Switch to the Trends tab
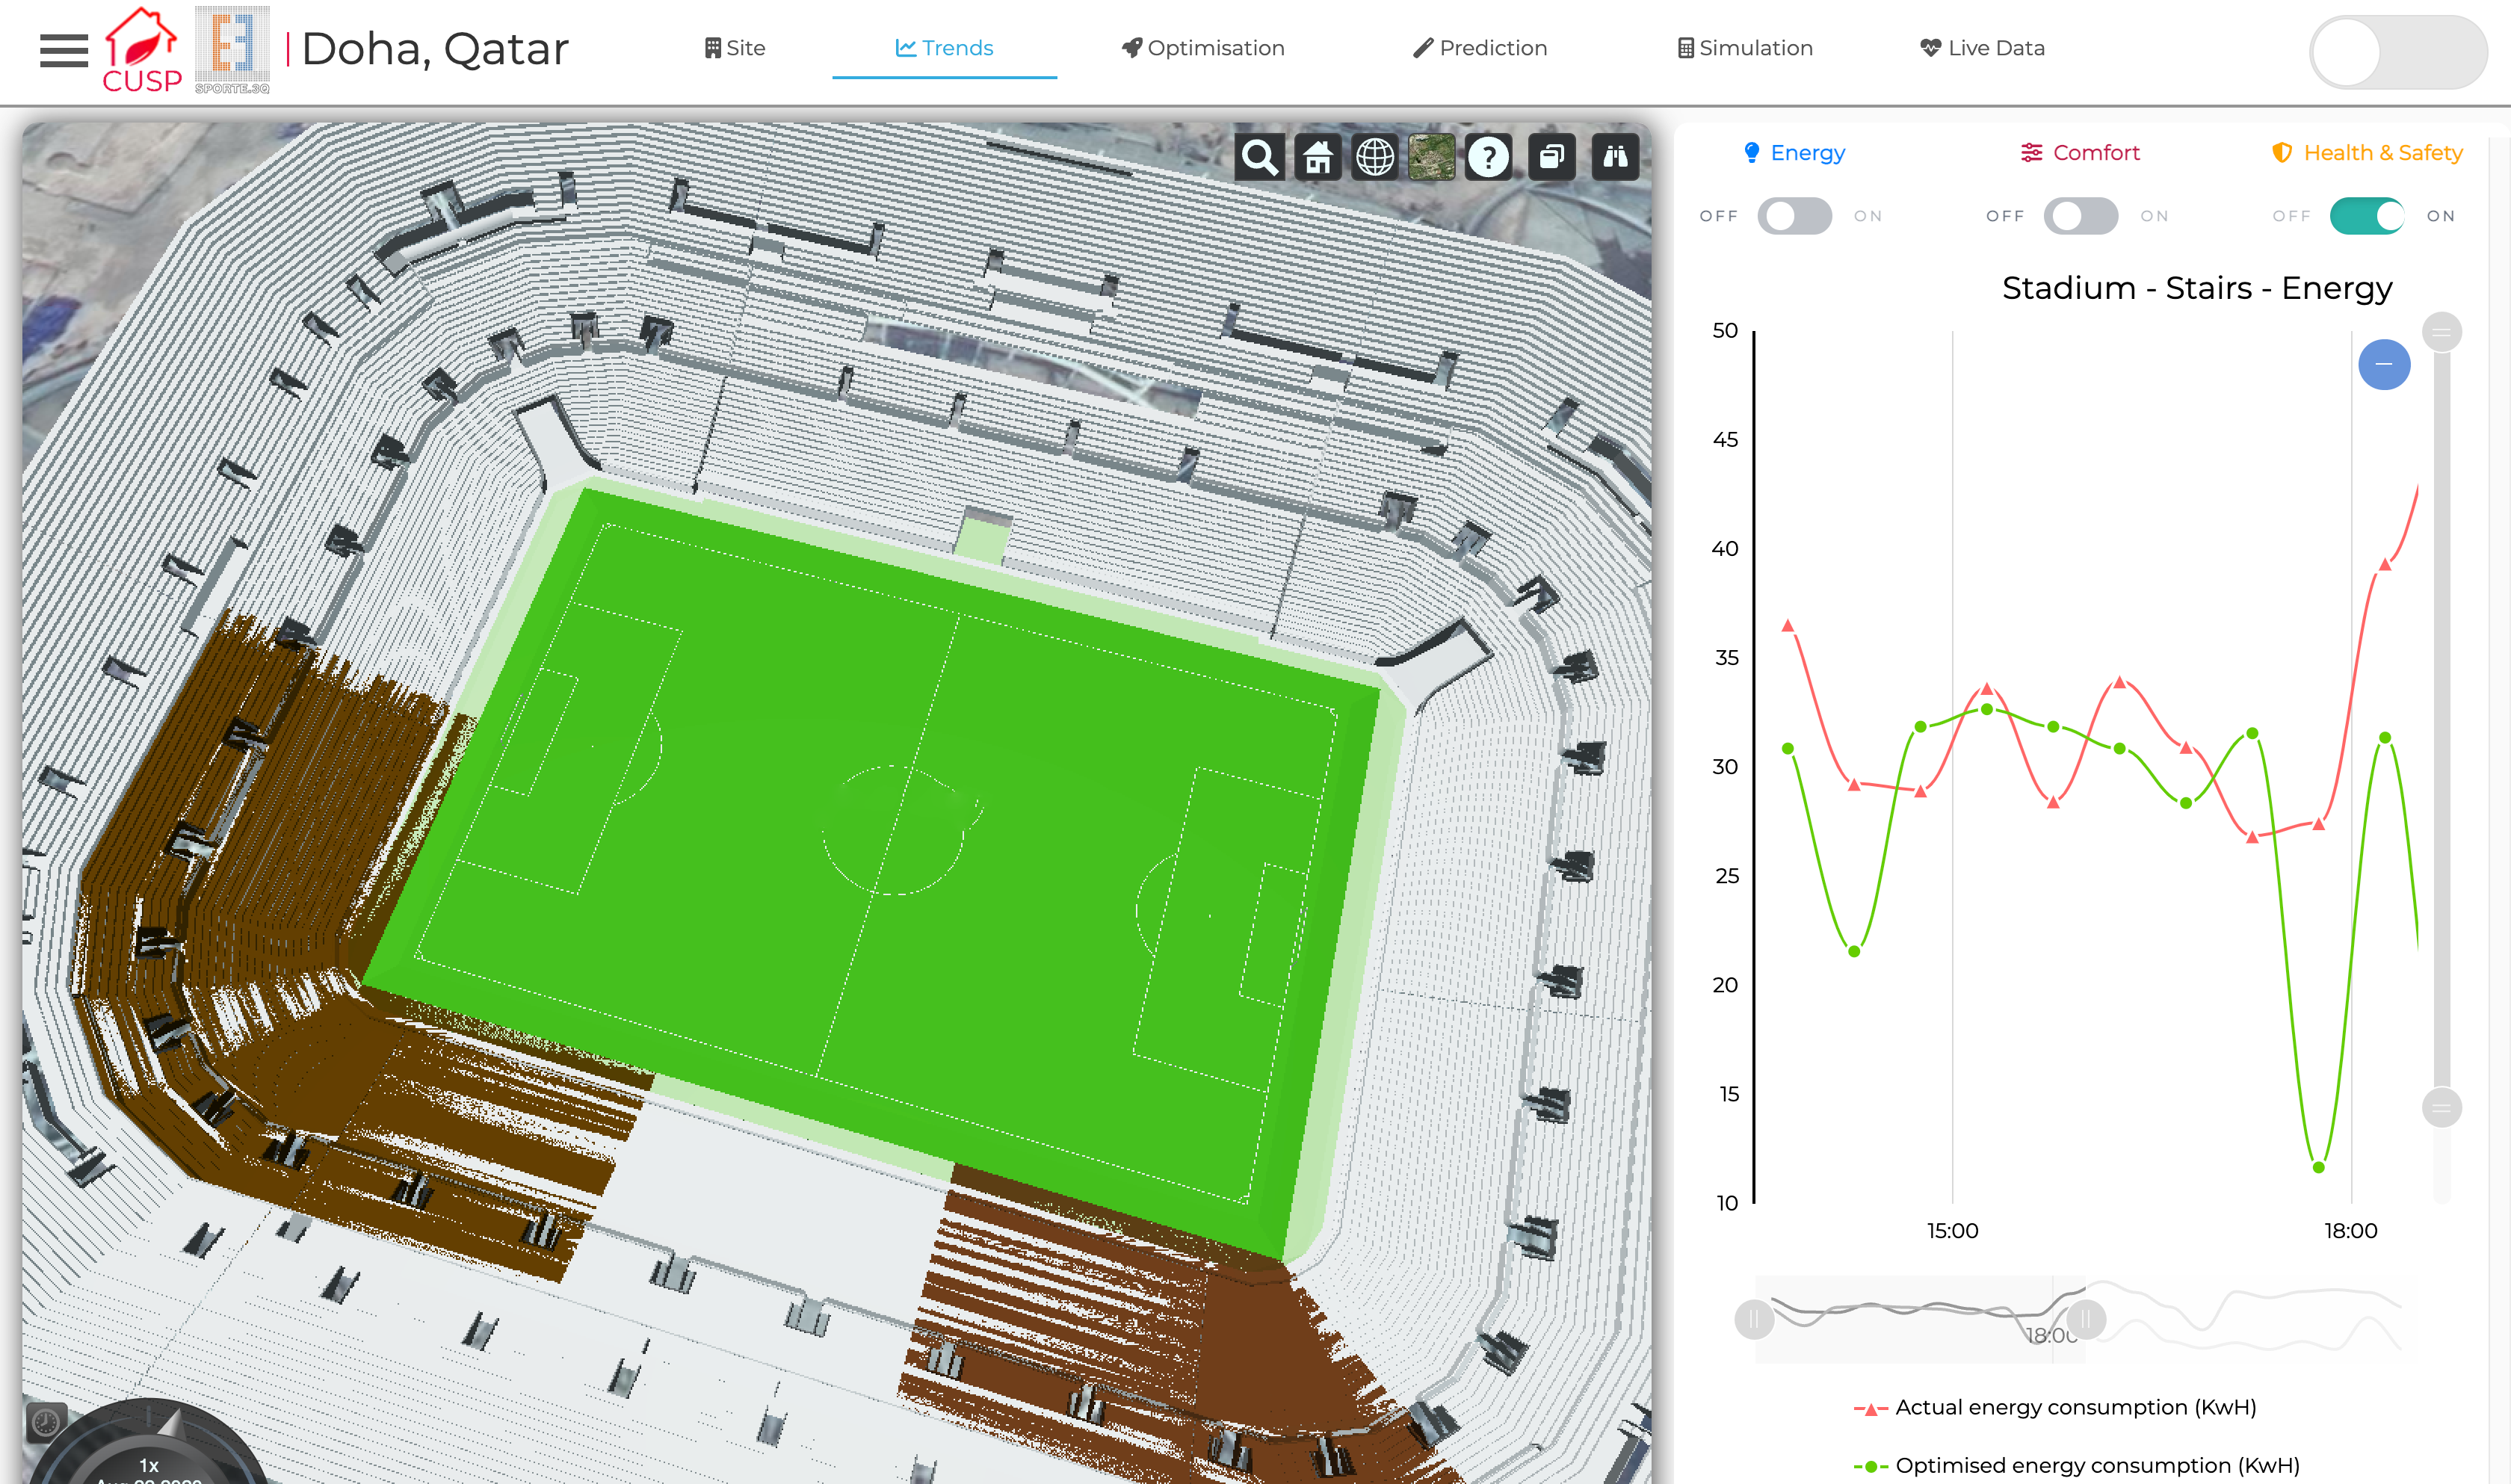 944,48
